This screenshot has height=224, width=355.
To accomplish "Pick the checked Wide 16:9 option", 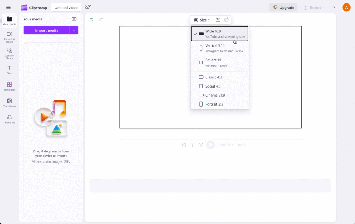I will [219, 34].
